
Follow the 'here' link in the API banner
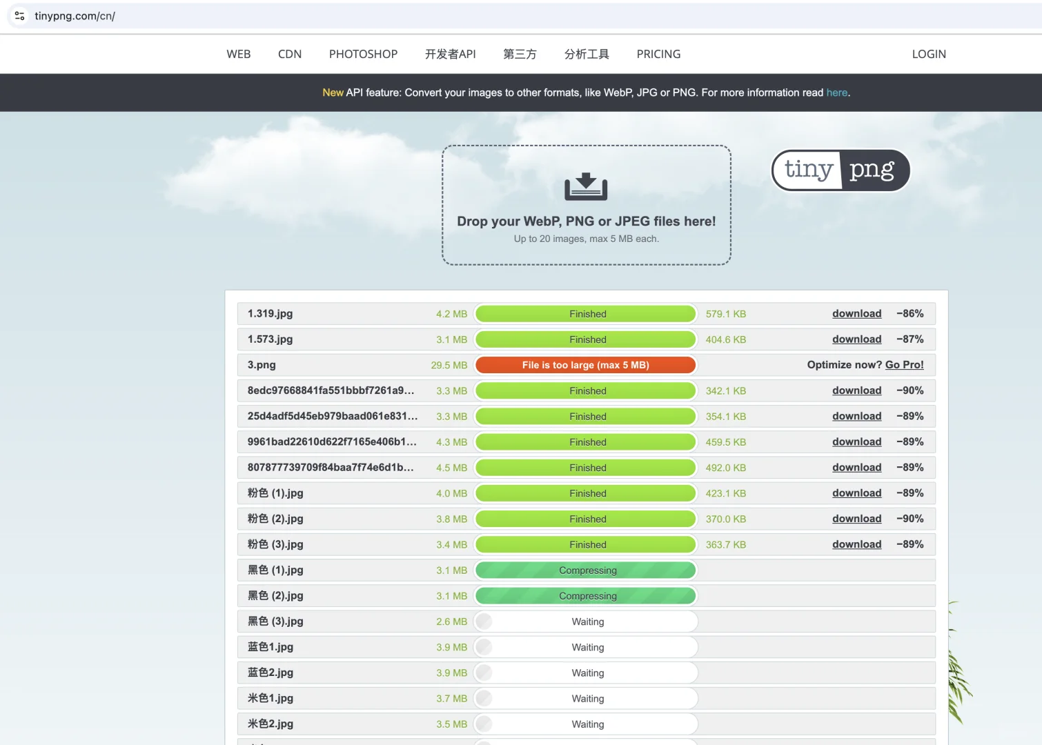click(x=837, y=92)
